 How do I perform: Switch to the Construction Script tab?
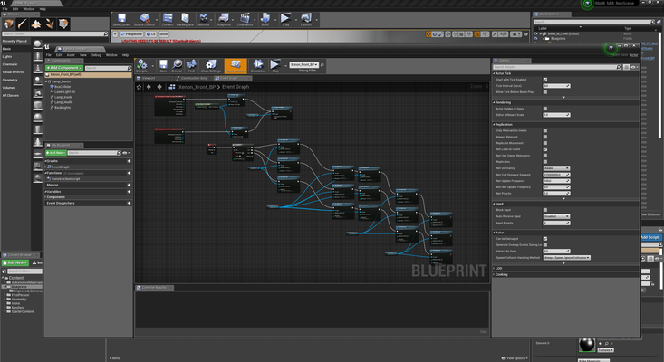(196, 78)
